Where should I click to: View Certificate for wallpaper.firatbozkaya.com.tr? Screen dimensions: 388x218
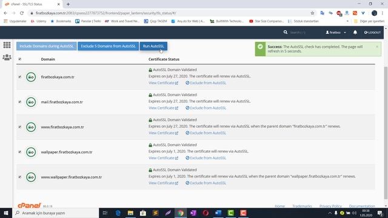click(x=163, y=158)
